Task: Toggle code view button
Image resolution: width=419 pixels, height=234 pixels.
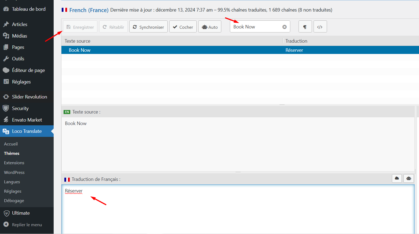Action: point(320,27)
